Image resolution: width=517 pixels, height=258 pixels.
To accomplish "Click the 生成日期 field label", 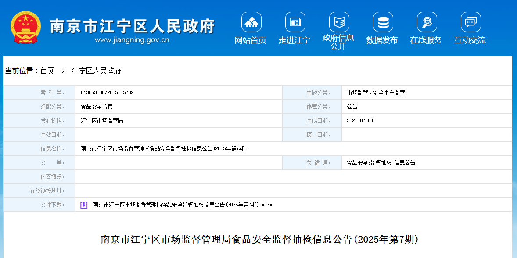I will (x=318, y=121).
